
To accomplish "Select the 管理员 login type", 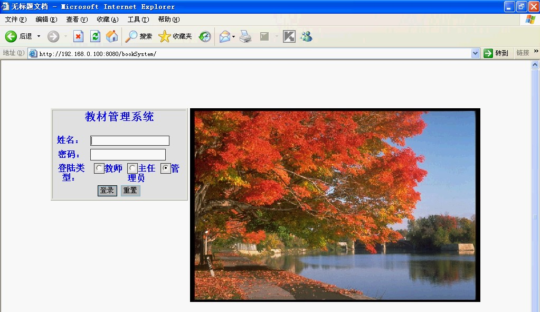I will point(166,168).
